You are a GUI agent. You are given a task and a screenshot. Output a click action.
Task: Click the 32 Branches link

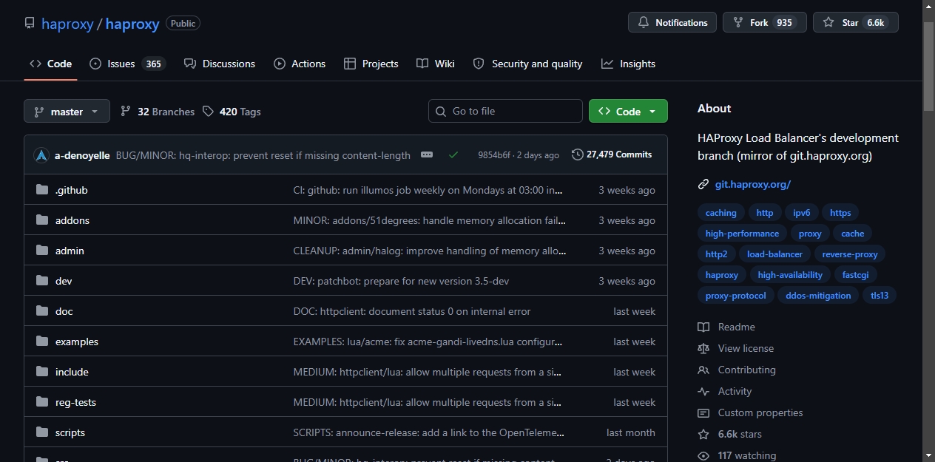[x=158, y=112]
